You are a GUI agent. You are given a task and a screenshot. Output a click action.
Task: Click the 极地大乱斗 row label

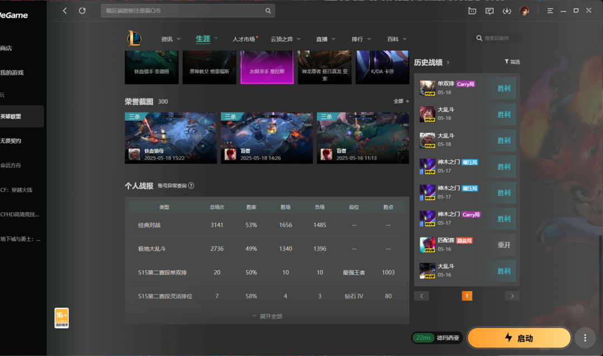152,249
